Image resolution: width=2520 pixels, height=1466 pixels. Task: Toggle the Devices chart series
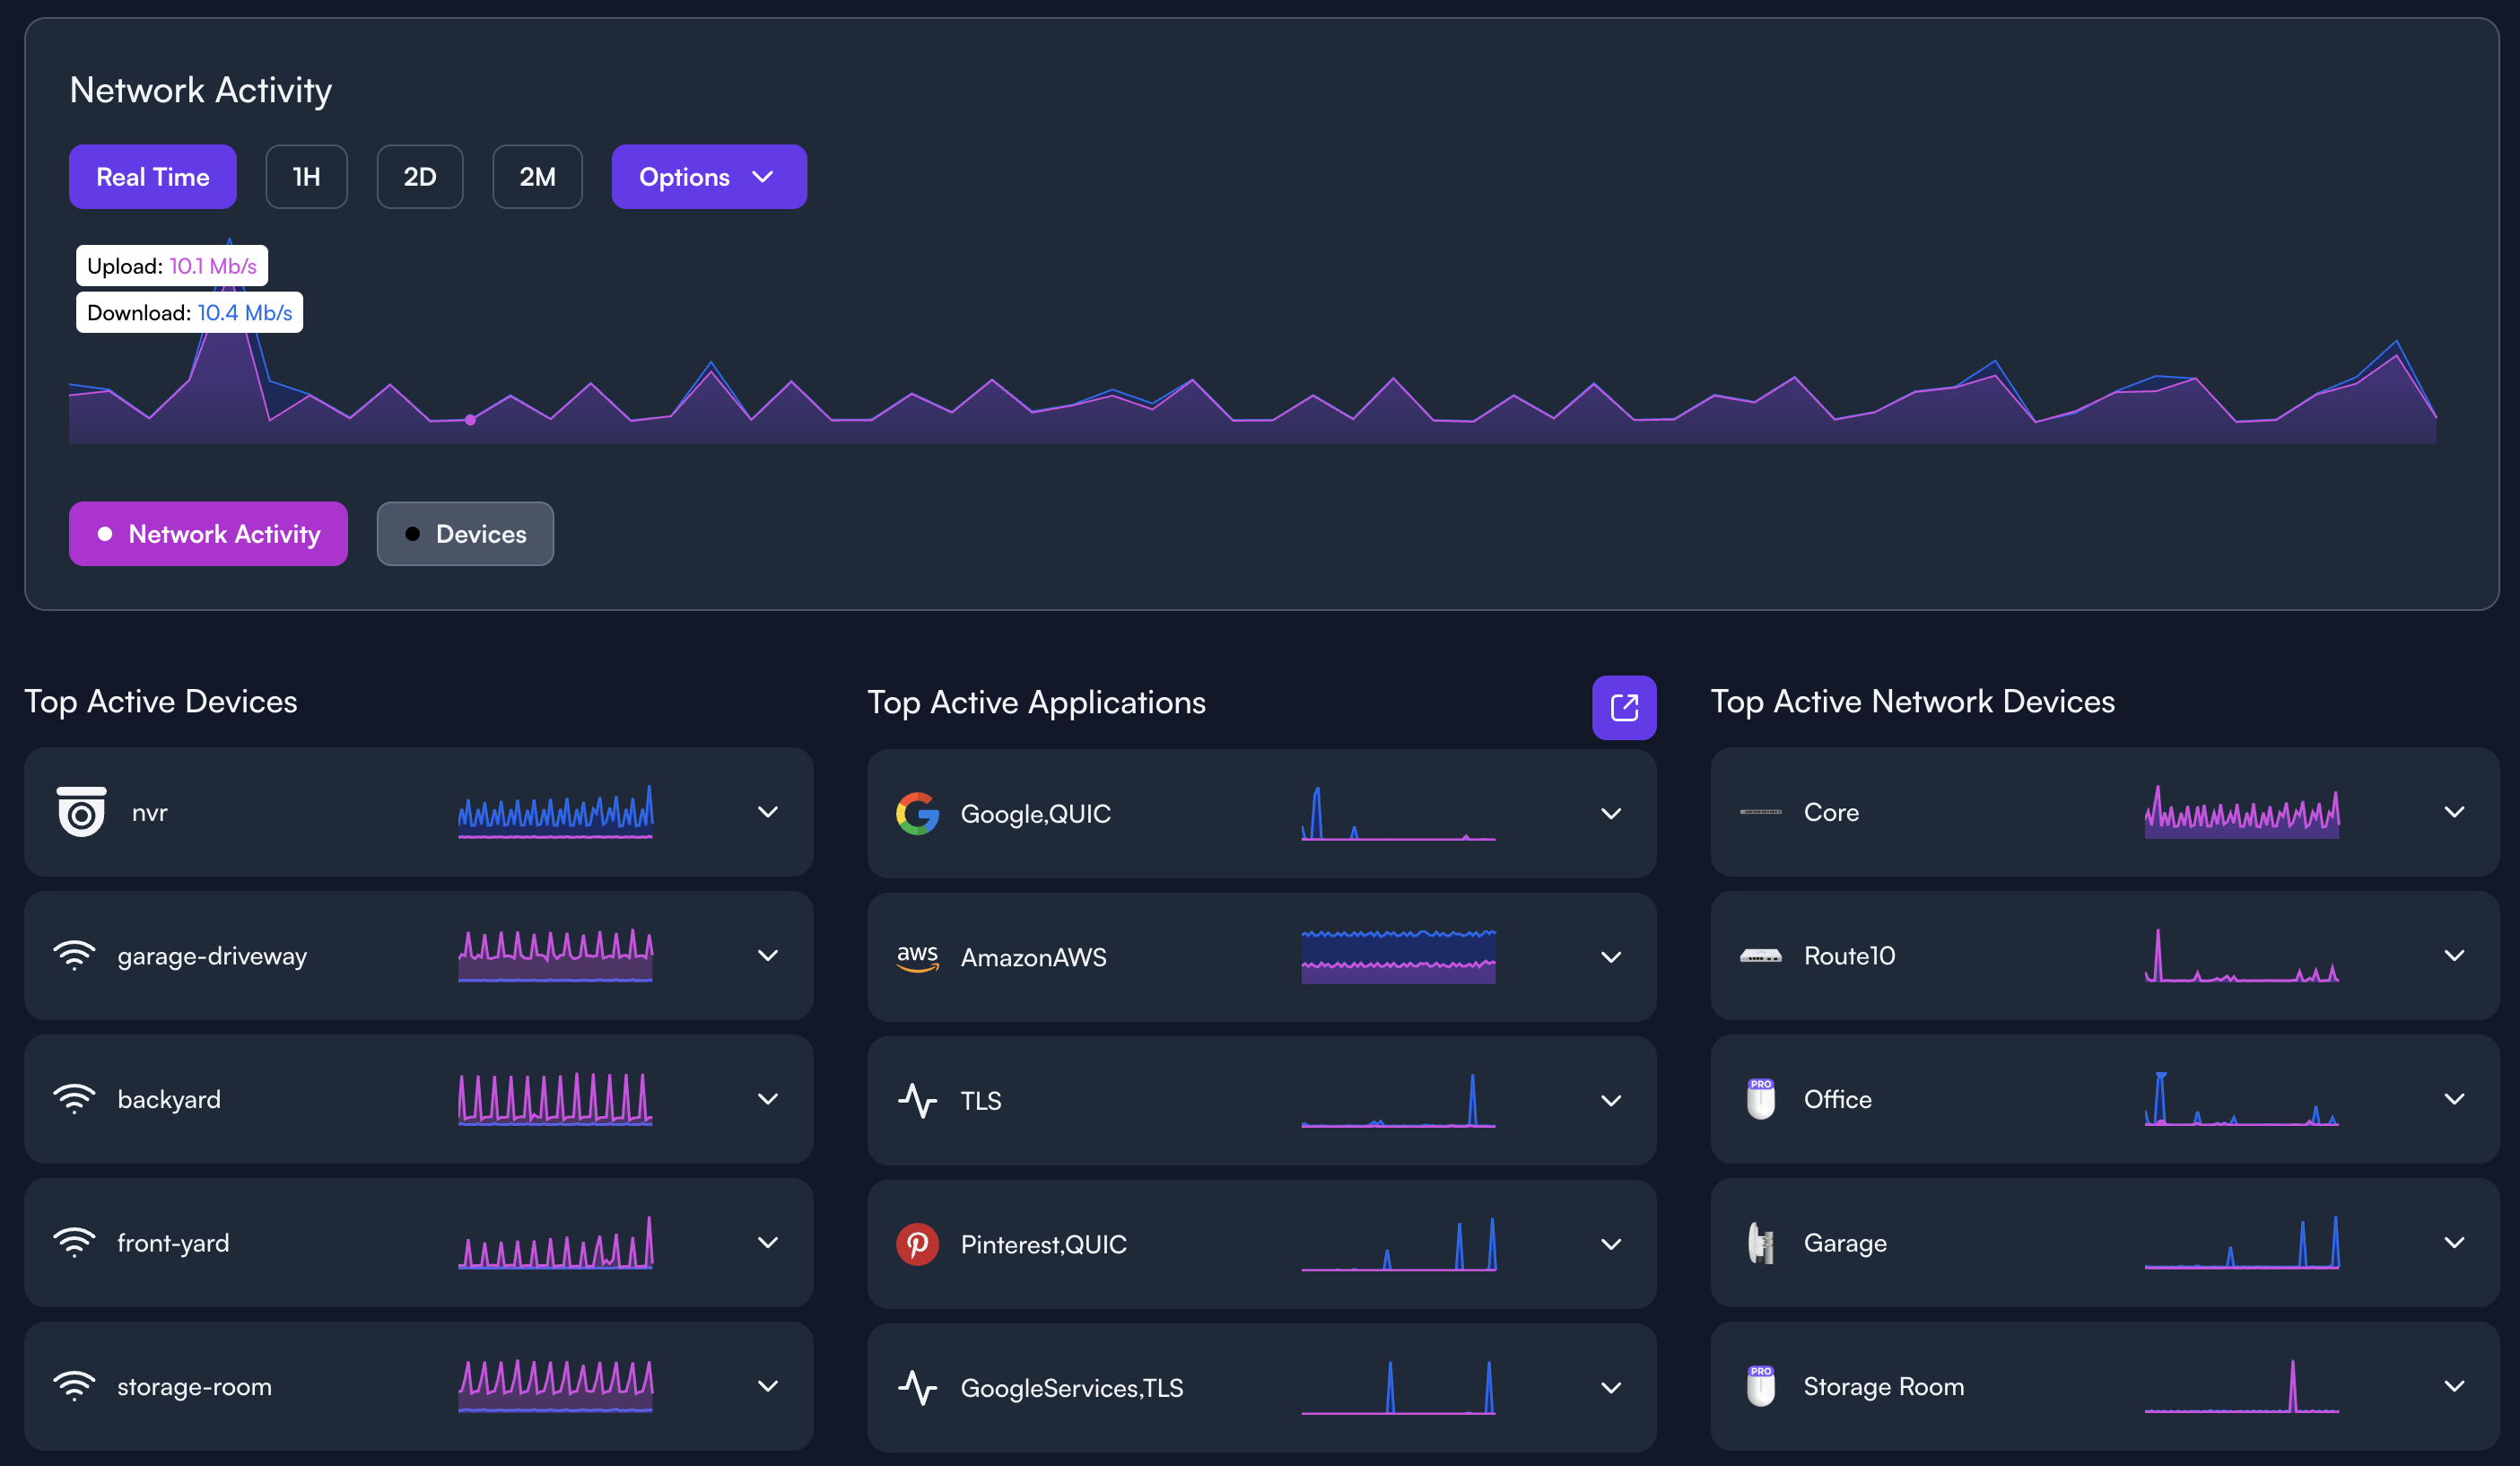click(x=464, y=534)
